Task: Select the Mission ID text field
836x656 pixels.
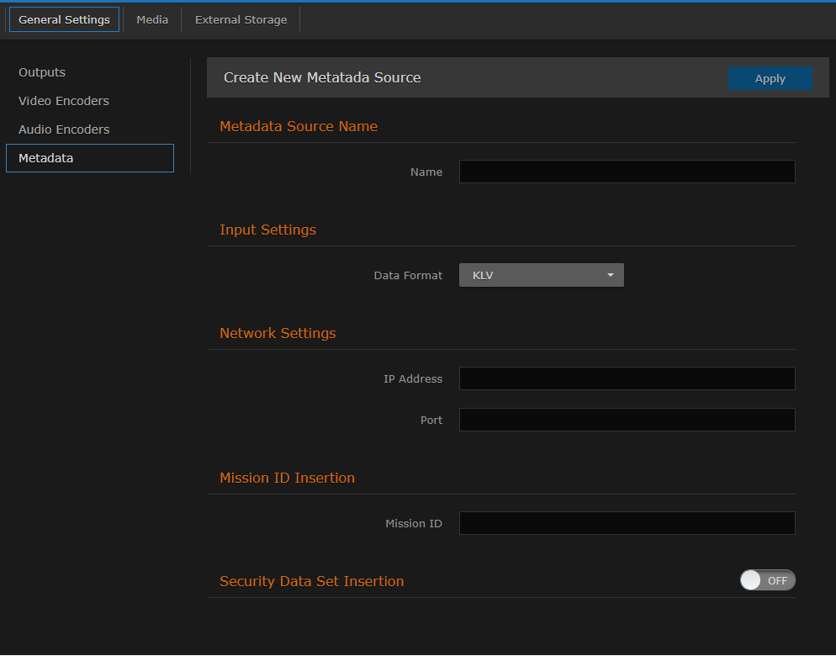Action: pos(626,522)
